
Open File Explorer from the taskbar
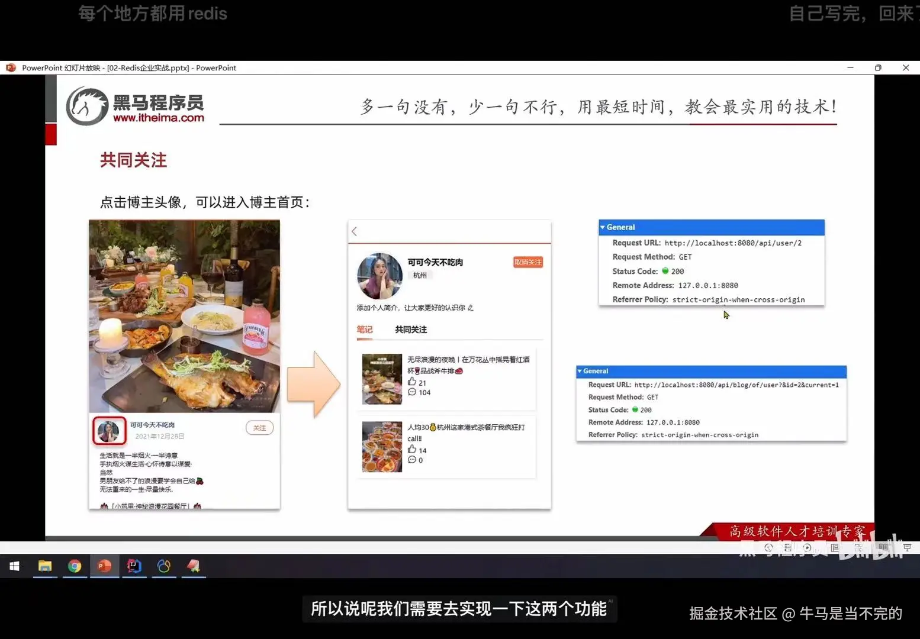coord(45,566)
